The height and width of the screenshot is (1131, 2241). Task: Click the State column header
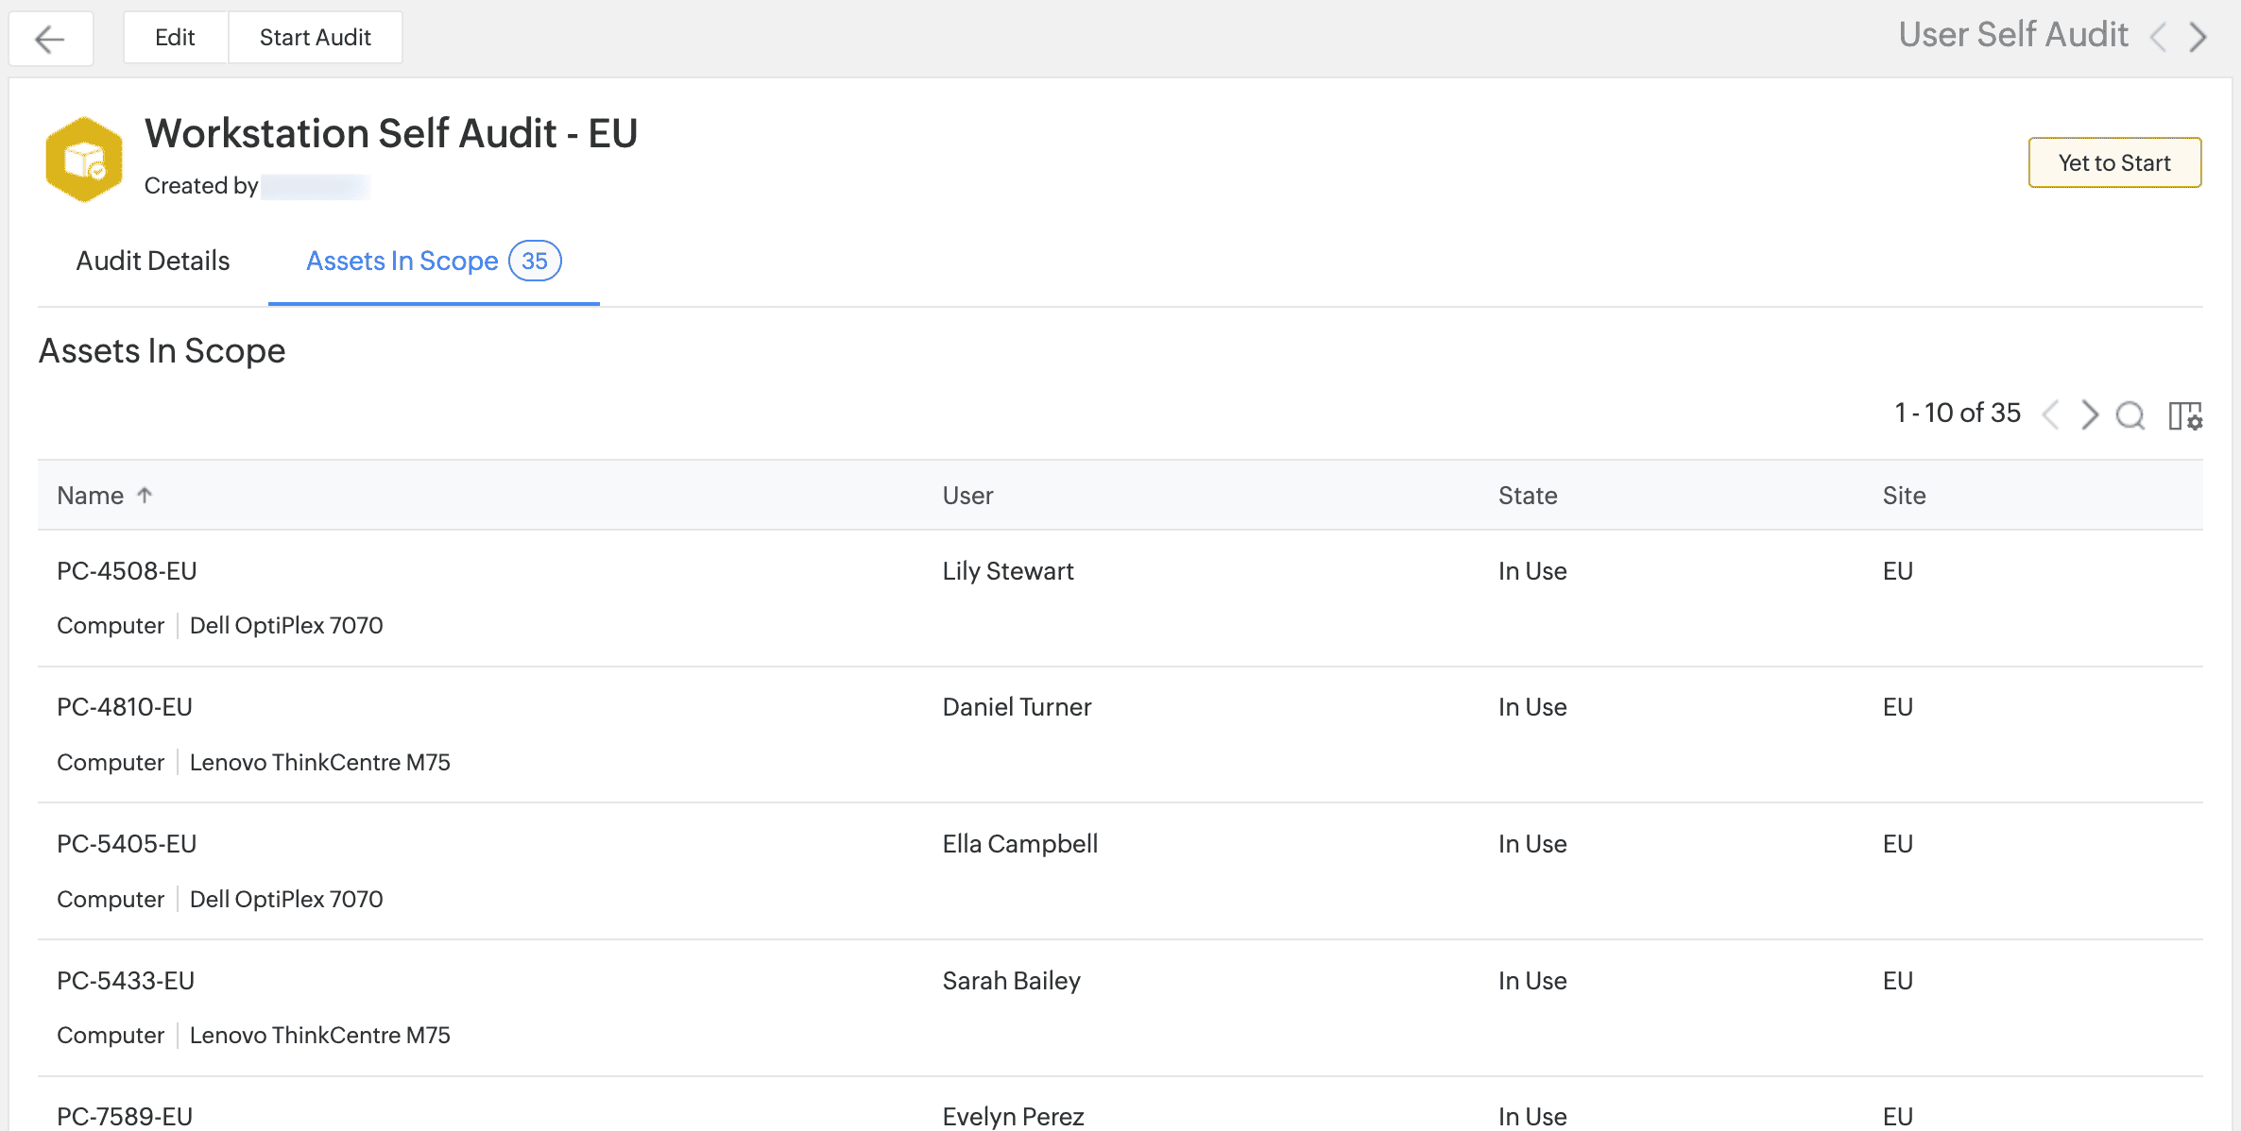(1528, 496)
